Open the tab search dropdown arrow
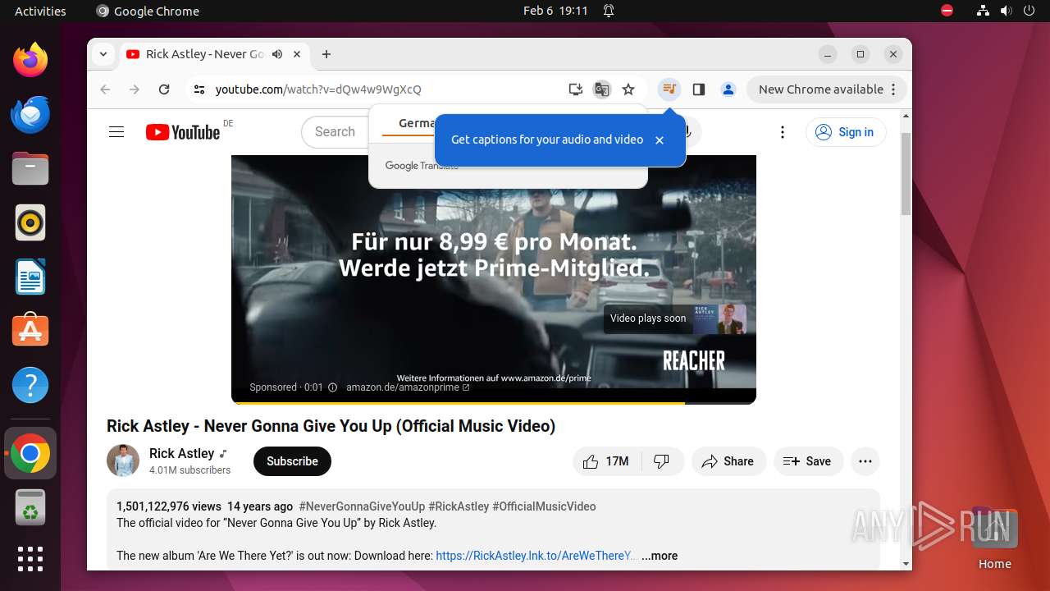1050x591 pixels. click(103, 54)
